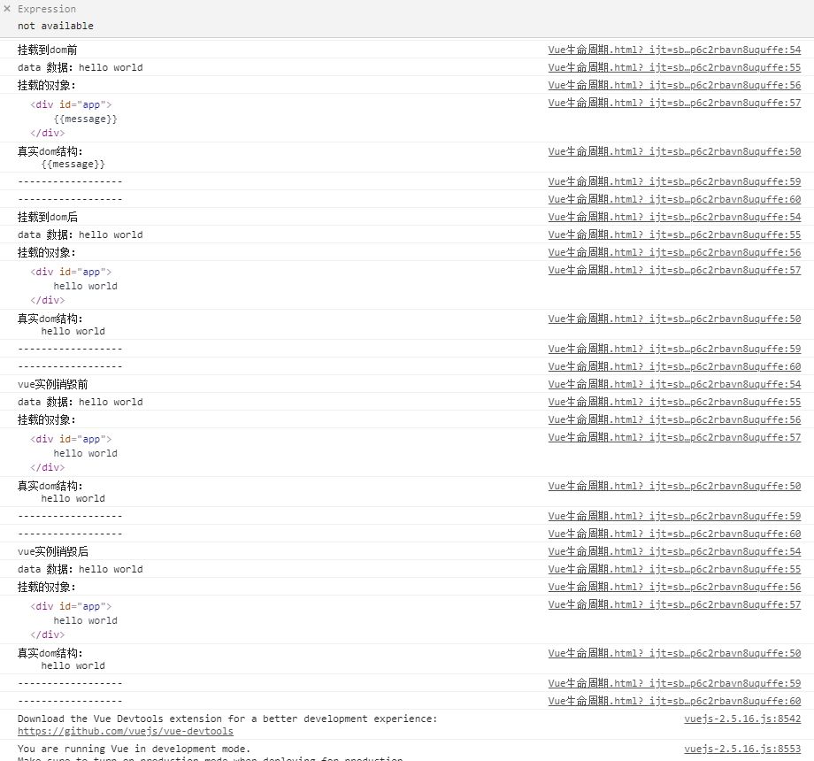Open :55 link in row just below 挂载到dom后
This screenshot has height=761, width=814.
(674, 234)
